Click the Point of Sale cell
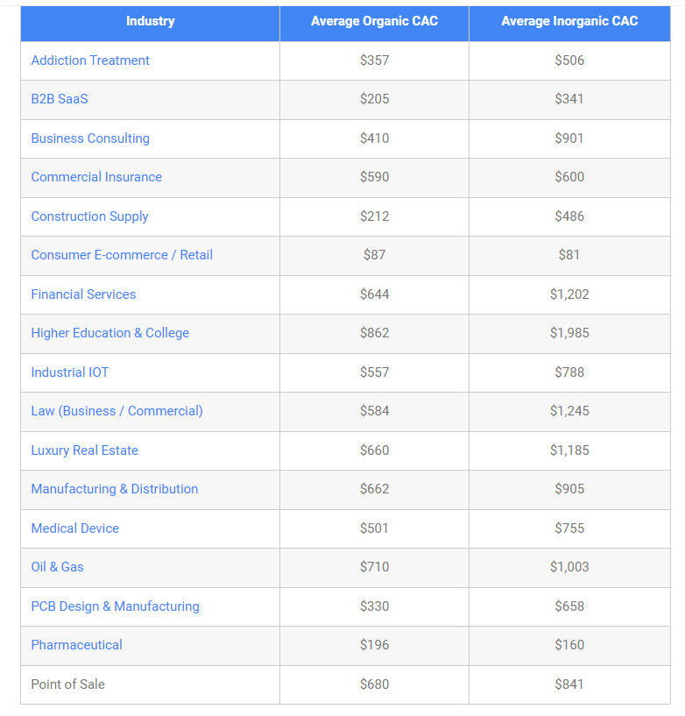The width and height of the screenshot is (685, 716). pos(67,684)
